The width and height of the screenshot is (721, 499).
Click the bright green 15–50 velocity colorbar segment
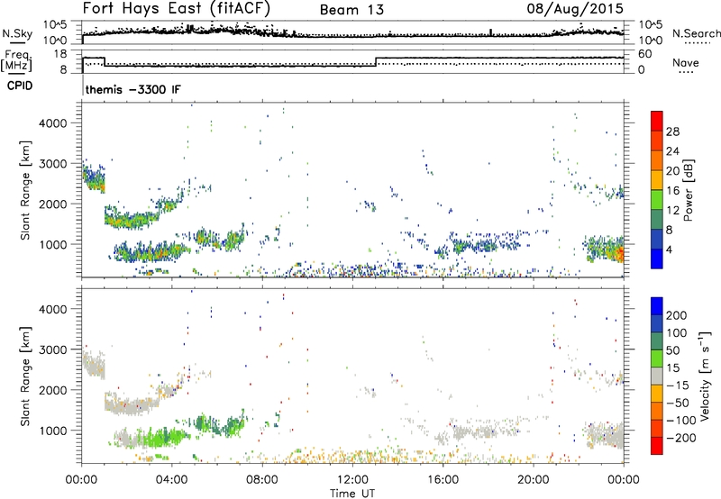[657, 358]
